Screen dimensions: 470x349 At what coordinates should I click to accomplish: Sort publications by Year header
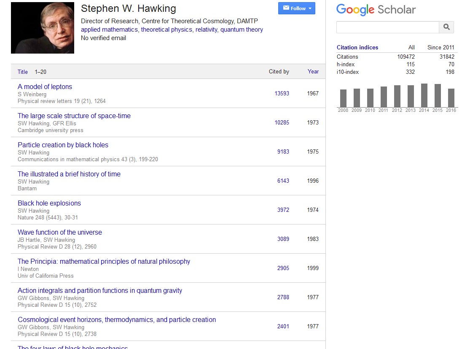point(313,71)
